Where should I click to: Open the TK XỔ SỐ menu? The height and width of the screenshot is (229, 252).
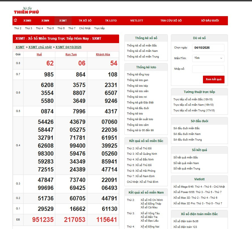(85, 21)
